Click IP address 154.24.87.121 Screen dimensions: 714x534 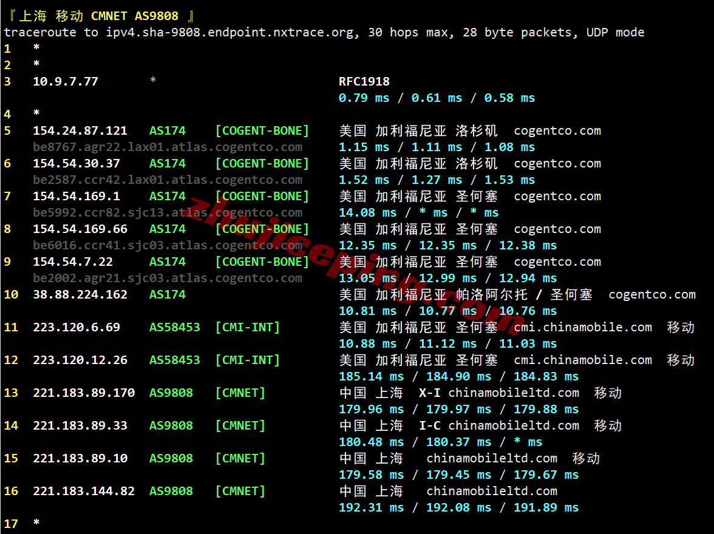click(80, 130)
